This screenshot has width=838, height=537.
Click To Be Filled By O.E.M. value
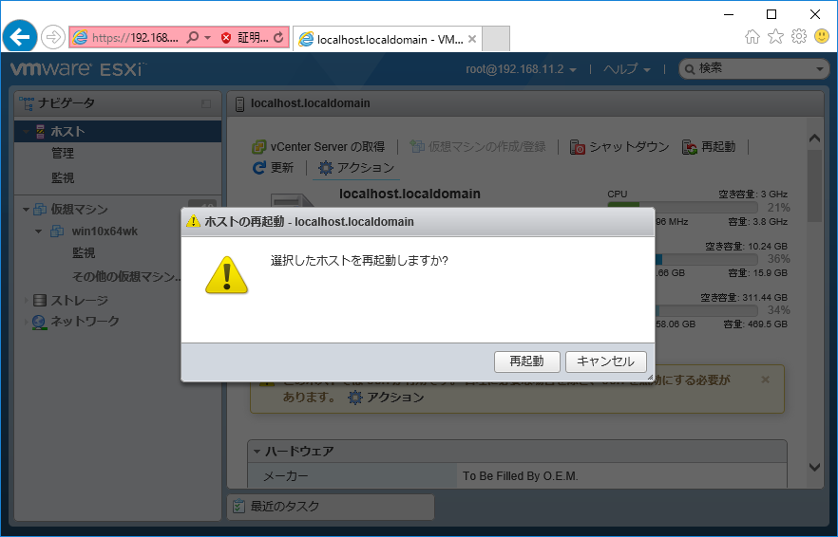click(521, 476)
